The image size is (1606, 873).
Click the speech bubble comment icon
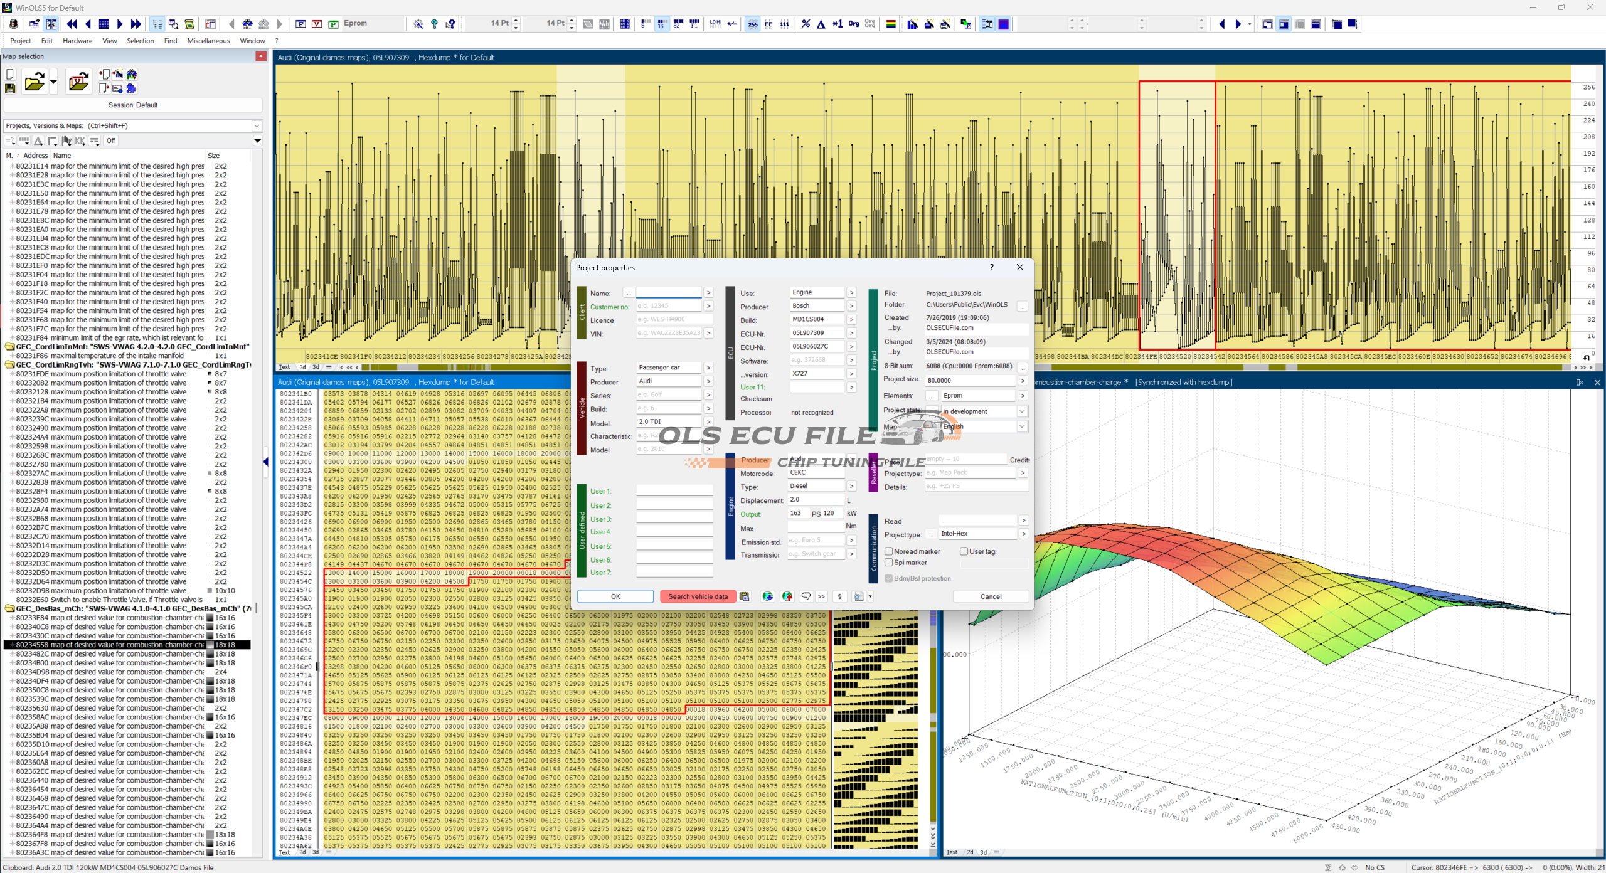pos(806,596)
